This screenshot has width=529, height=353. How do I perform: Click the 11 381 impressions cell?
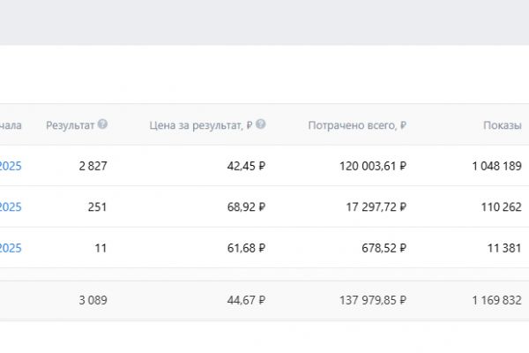click(503, 248)
